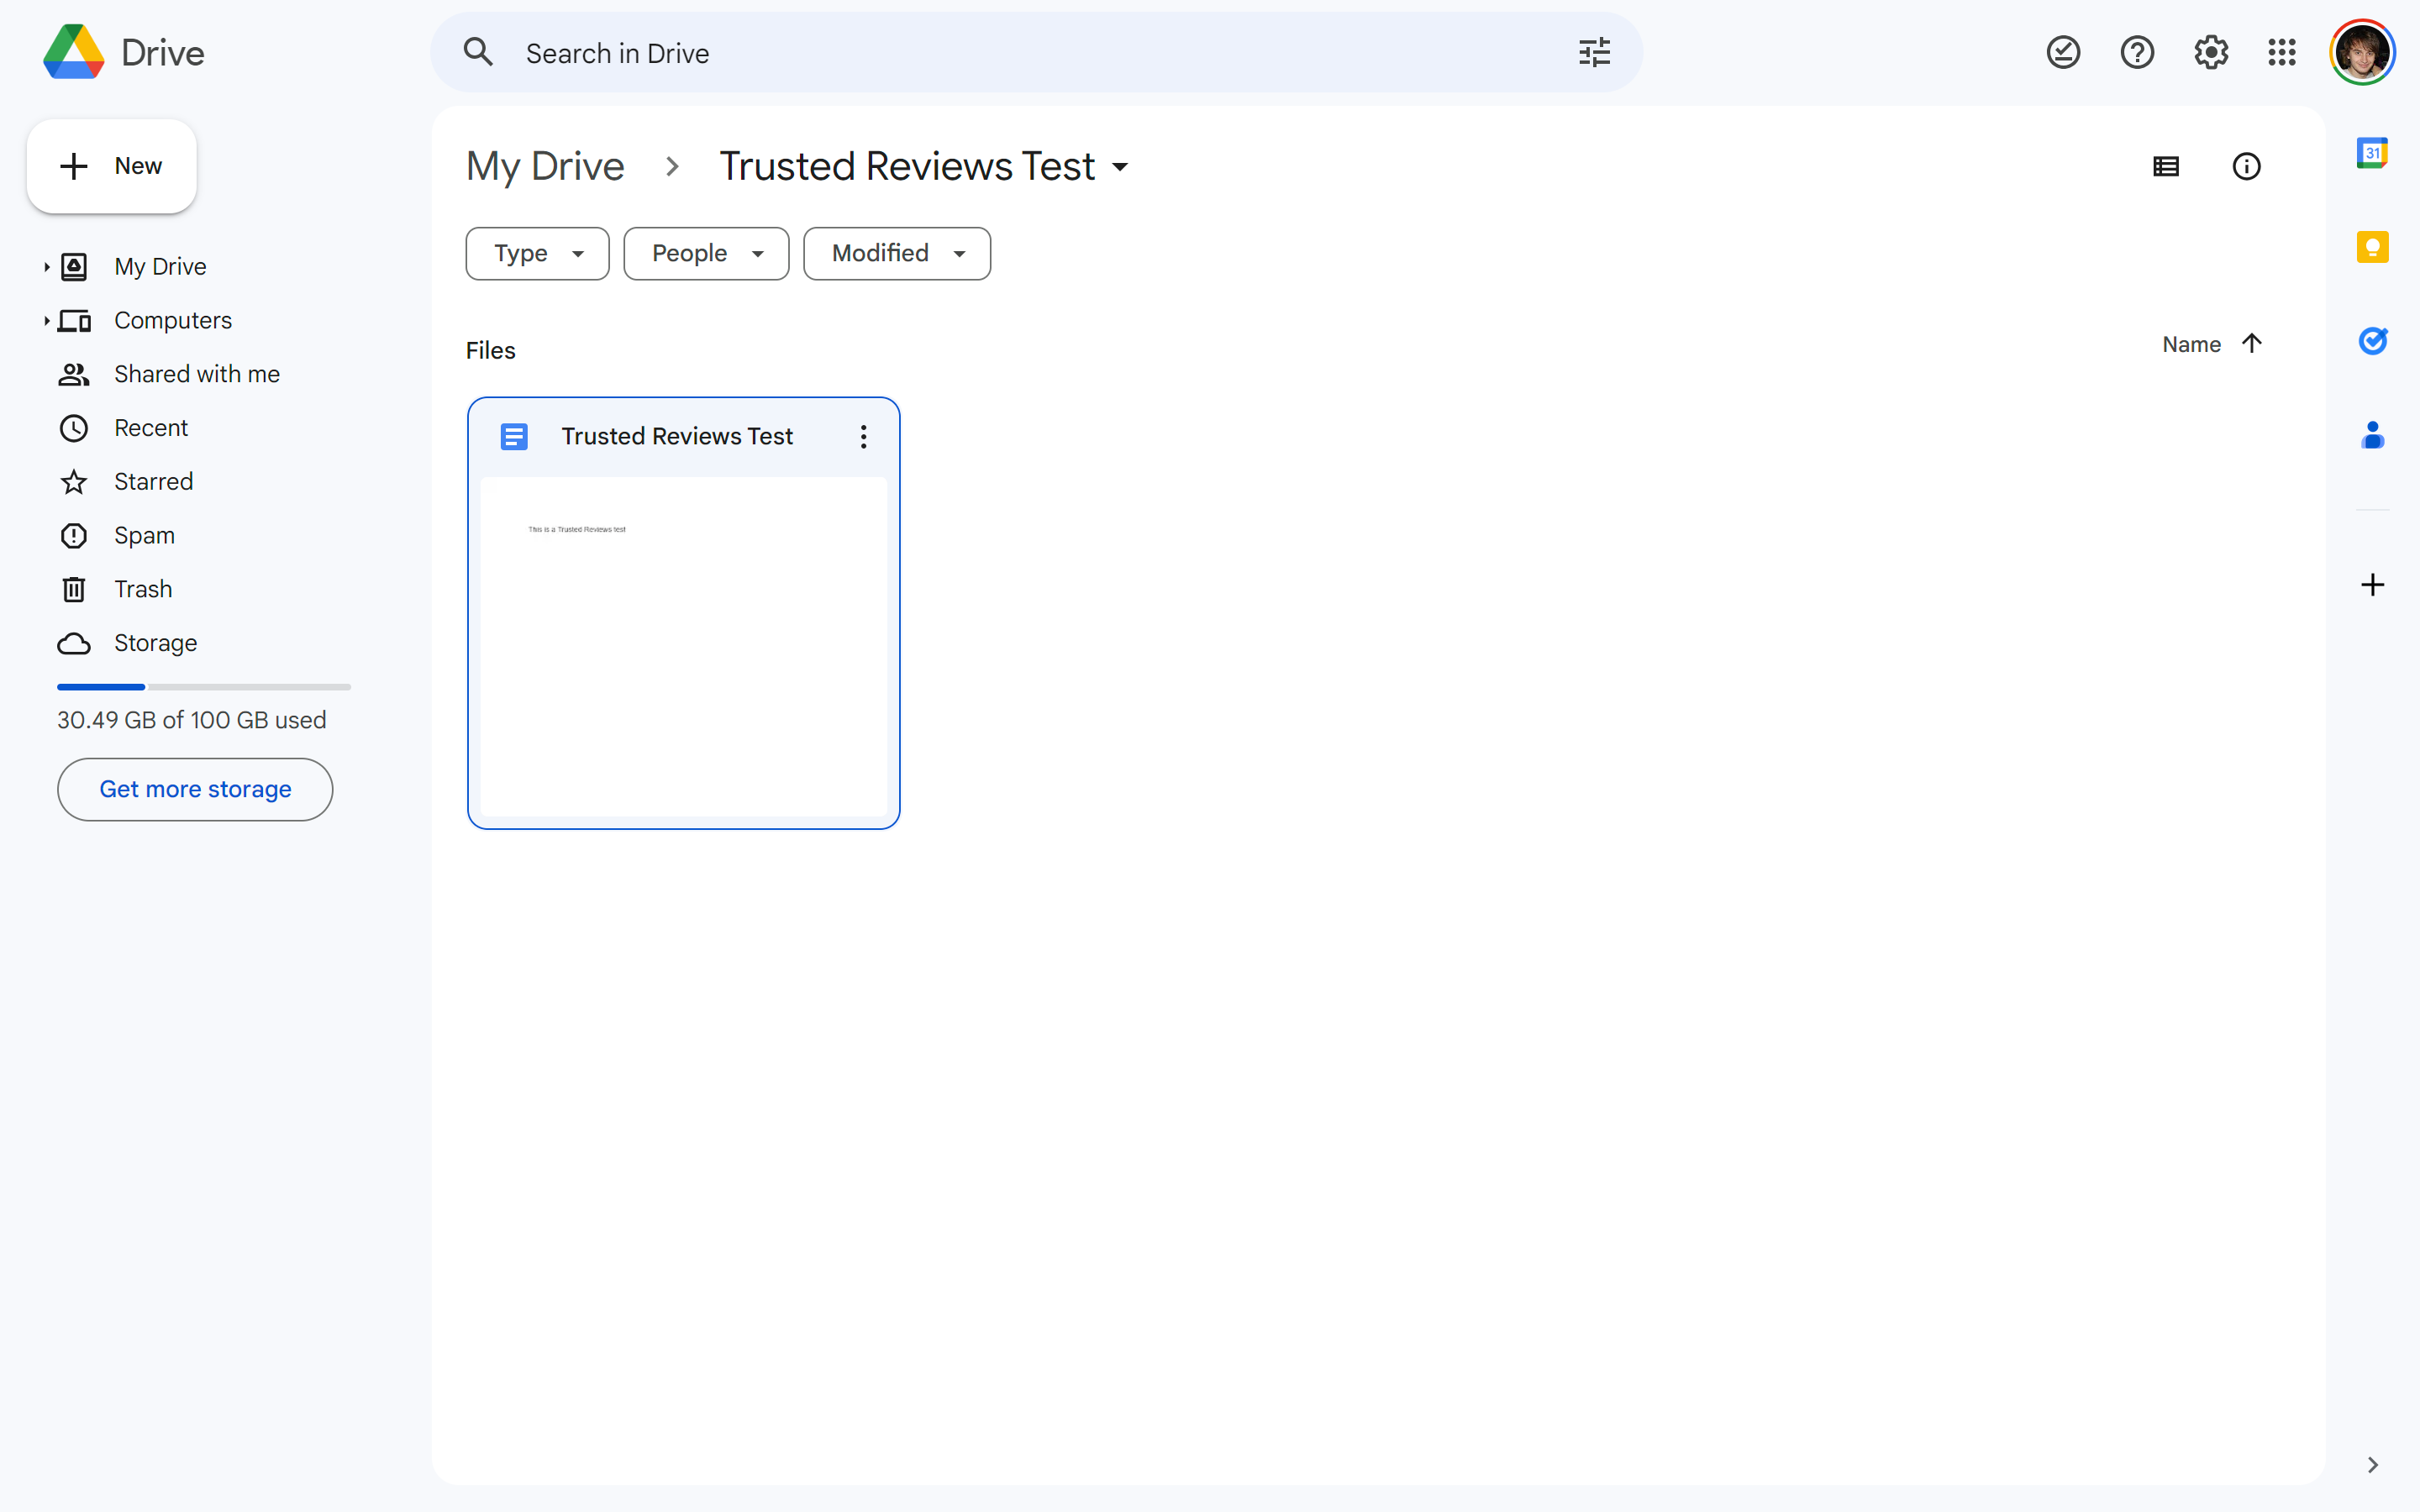Open the Help question mark menu
Image resolution: width=2420 pixels, height=1512 pixels.
[2137, 52]
